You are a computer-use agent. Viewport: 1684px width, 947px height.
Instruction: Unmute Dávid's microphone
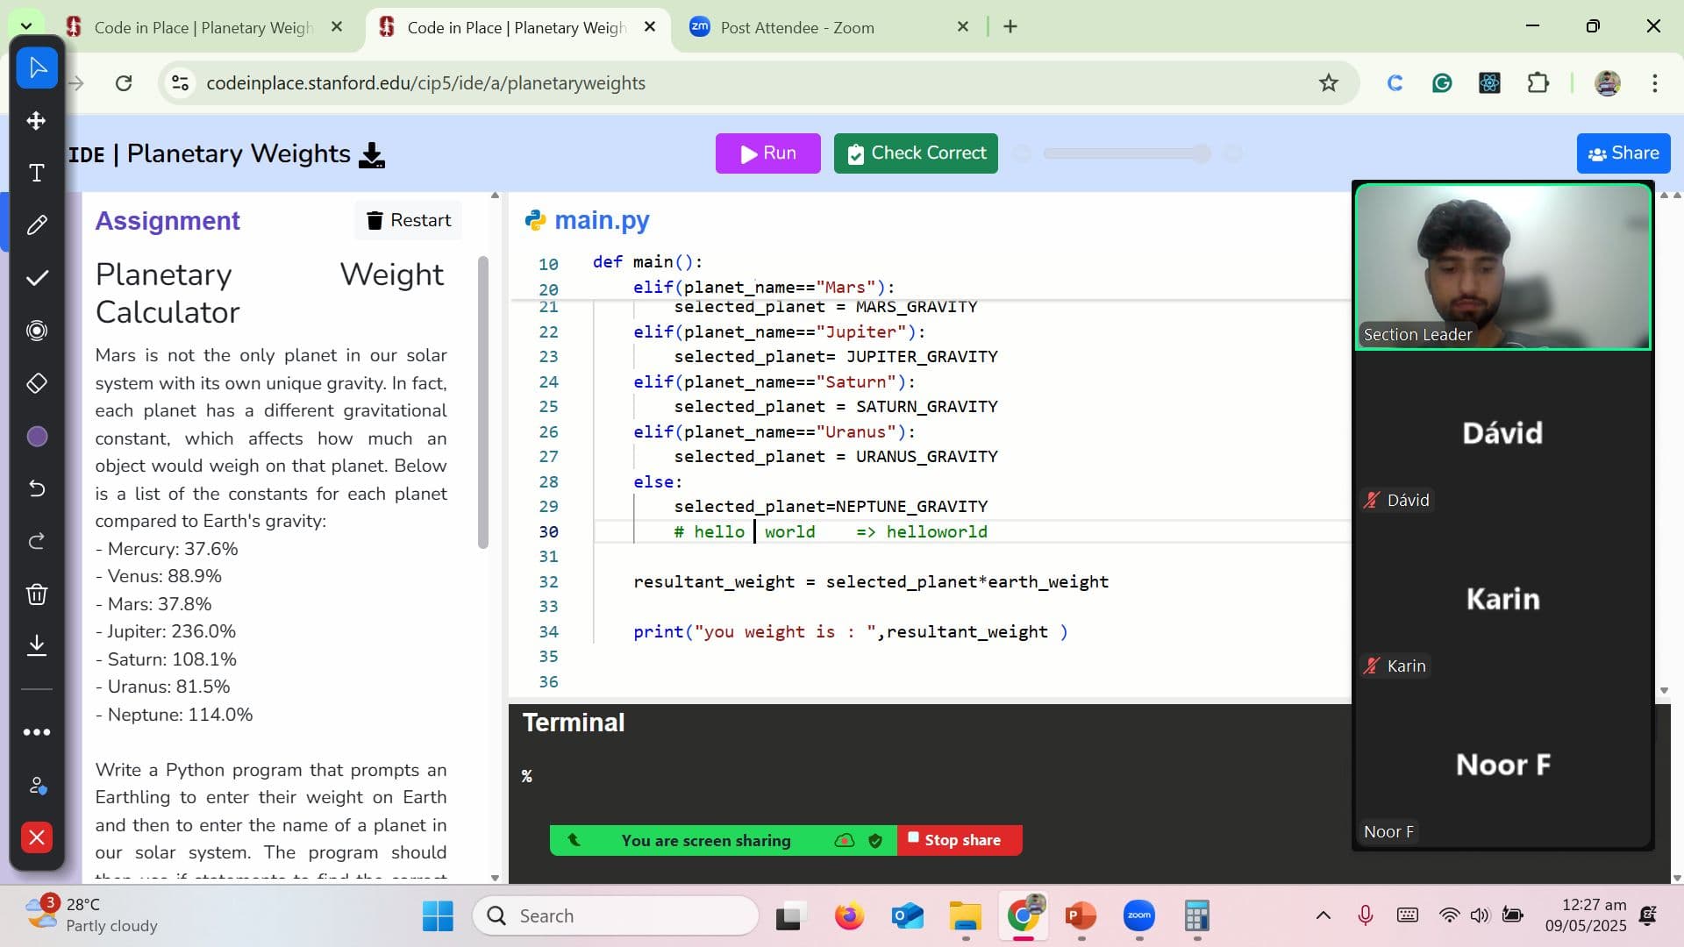[1371, 500]
